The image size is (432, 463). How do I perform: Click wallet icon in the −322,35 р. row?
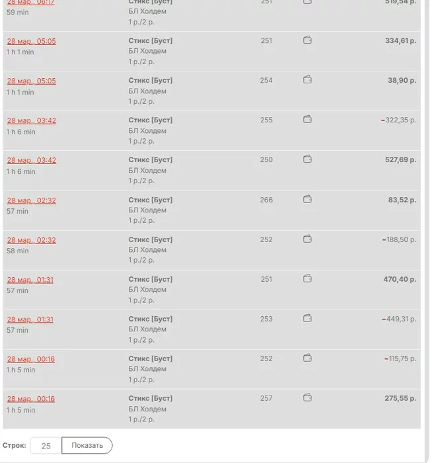click(307, 120)
